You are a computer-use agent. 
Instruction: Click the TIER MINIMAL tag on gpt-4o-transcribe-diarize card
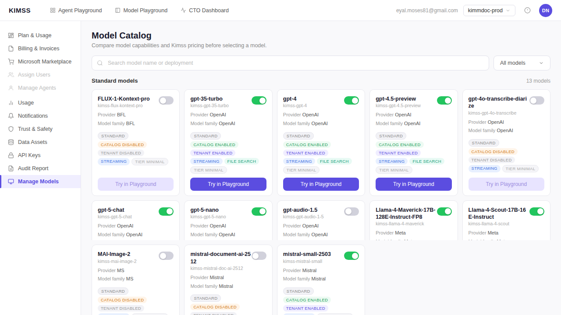coord(520,169)
